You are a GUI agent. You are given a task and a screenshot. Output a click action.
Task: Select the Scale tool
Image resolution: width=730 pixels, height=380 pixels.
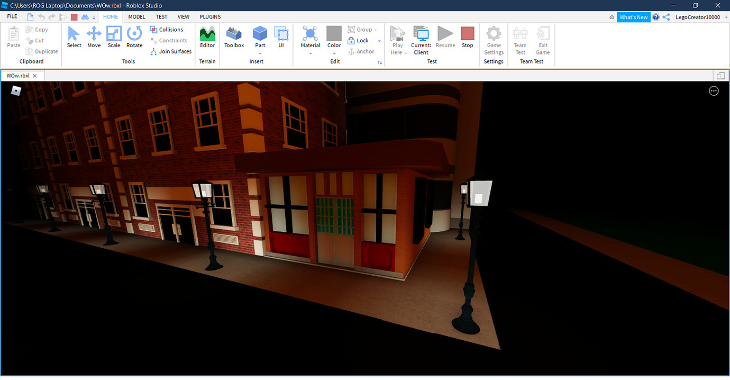[x=114, y=37]
